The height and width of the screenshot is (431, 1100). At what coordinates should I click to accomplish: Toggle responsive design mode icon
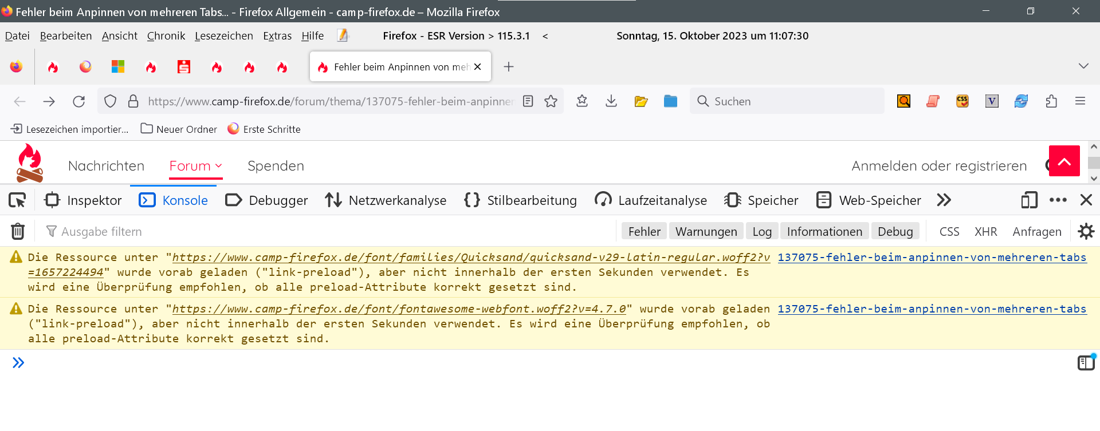1029,200
